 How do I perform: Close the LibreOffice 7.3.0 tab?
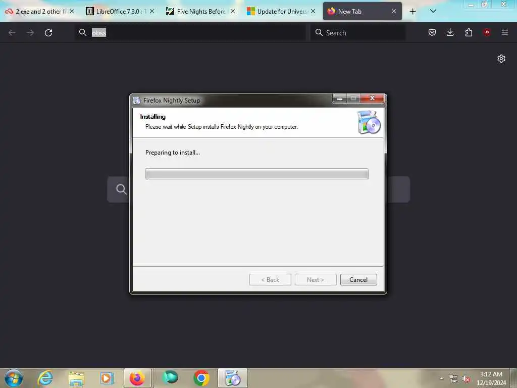152,11
